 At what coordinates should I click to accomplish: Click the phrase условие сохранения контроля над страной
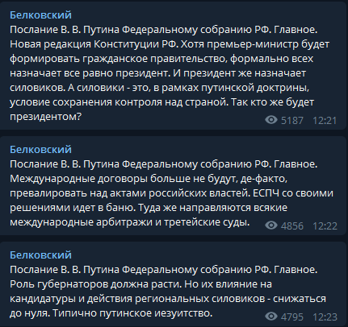(119, 102)
